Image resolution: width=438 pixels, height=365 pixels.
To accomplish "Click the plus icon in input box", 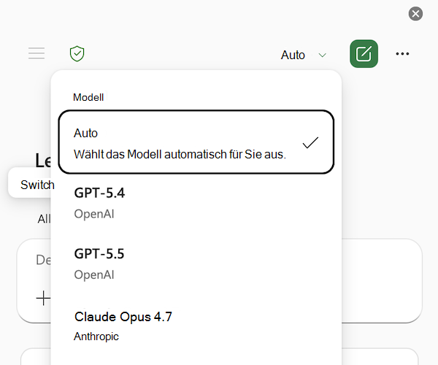I will (x=43, y=299).
